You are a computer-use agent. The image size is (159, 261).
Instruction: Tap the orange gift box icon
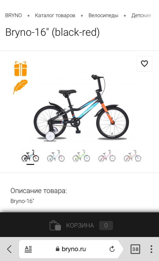[20, 69]
